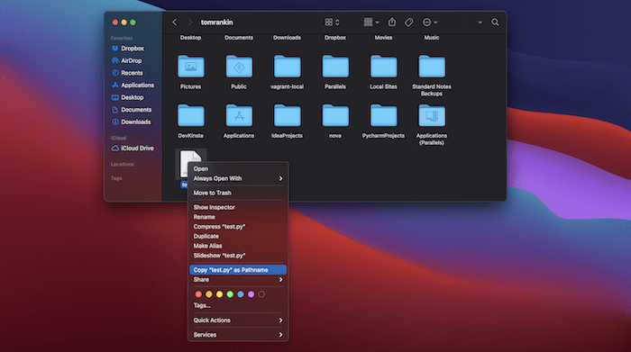The height and width of the screenshot is (352, 631).
Task: Expand the Always Open With submenu
Action: 238,178
